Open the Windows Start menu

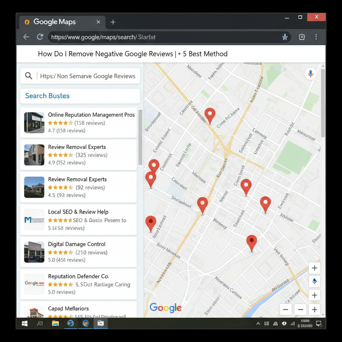pyautogui.click(x=25, y=323)
